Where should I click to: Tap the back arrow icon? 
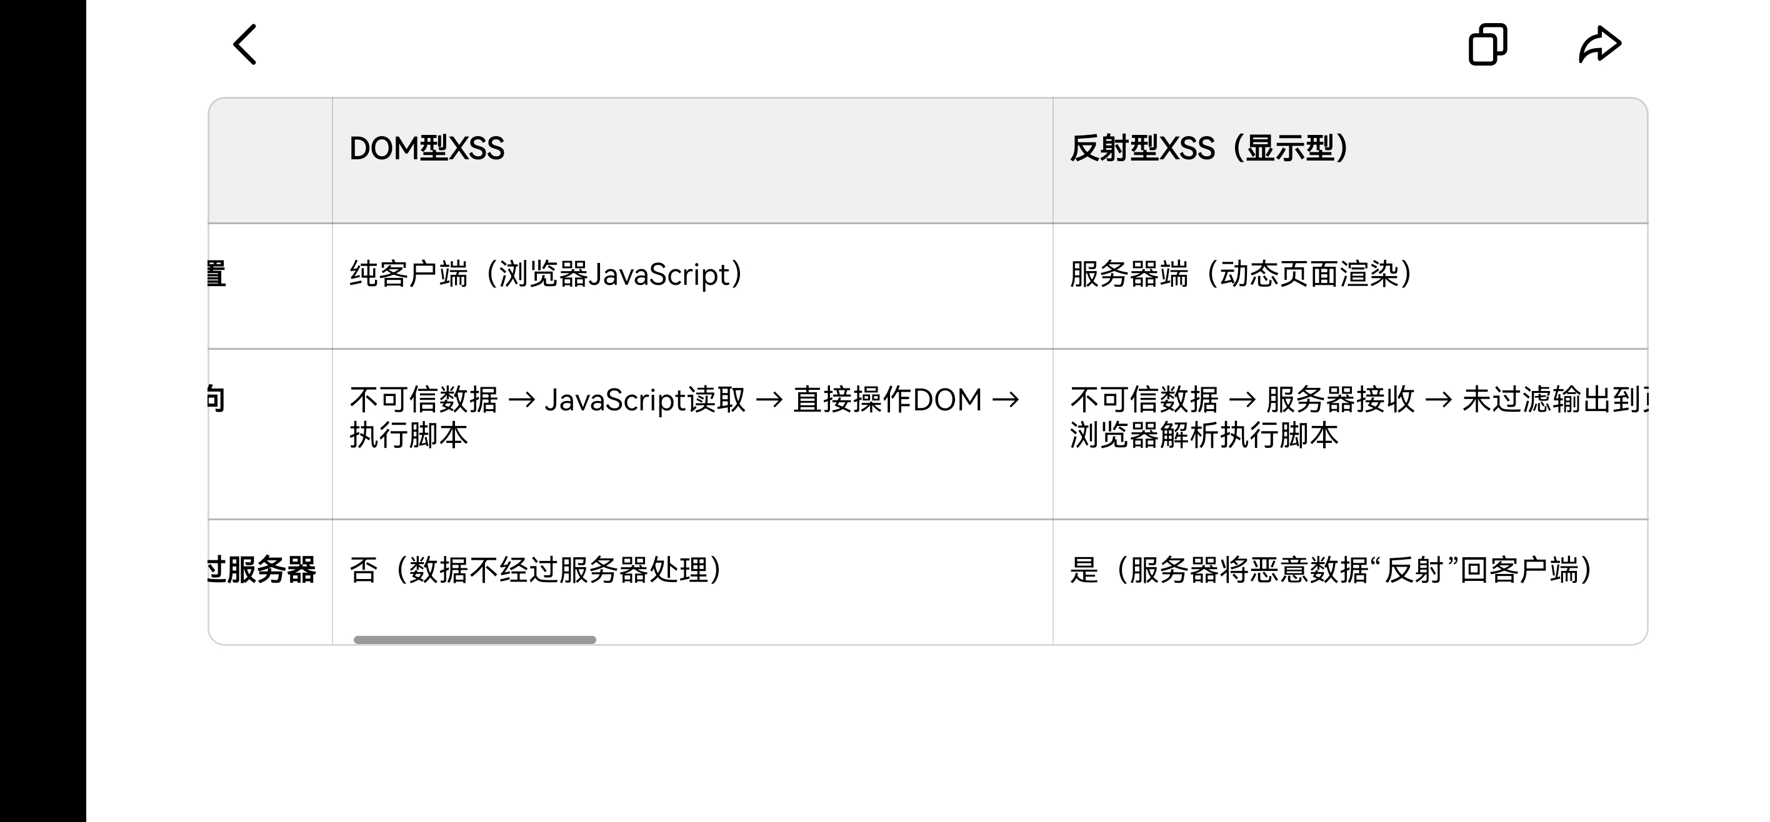point(244,44)
